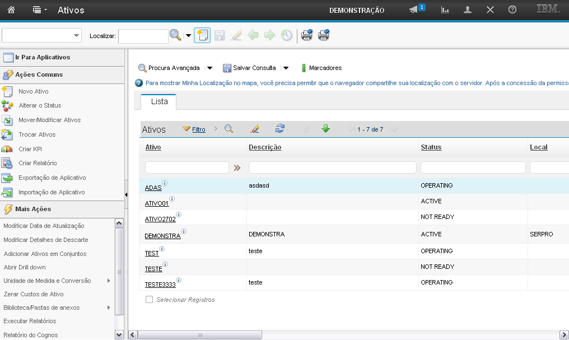Click Alterar o Status in side menu
Viewport: 569px width, 340px height.
coord(40,105)
